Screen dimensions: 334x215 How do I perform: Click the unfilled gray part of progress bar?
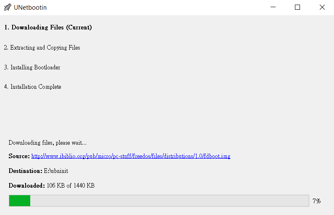point(170,201)
